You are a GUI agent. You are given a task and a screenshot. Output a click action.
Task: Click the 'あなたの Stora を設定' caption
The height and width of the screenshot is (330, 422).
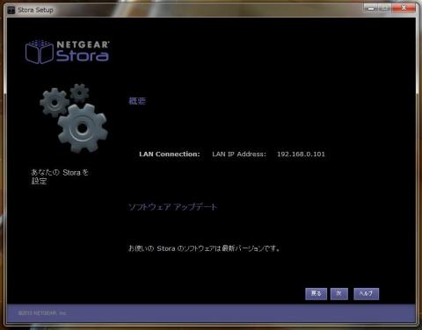tap(60, 176)
